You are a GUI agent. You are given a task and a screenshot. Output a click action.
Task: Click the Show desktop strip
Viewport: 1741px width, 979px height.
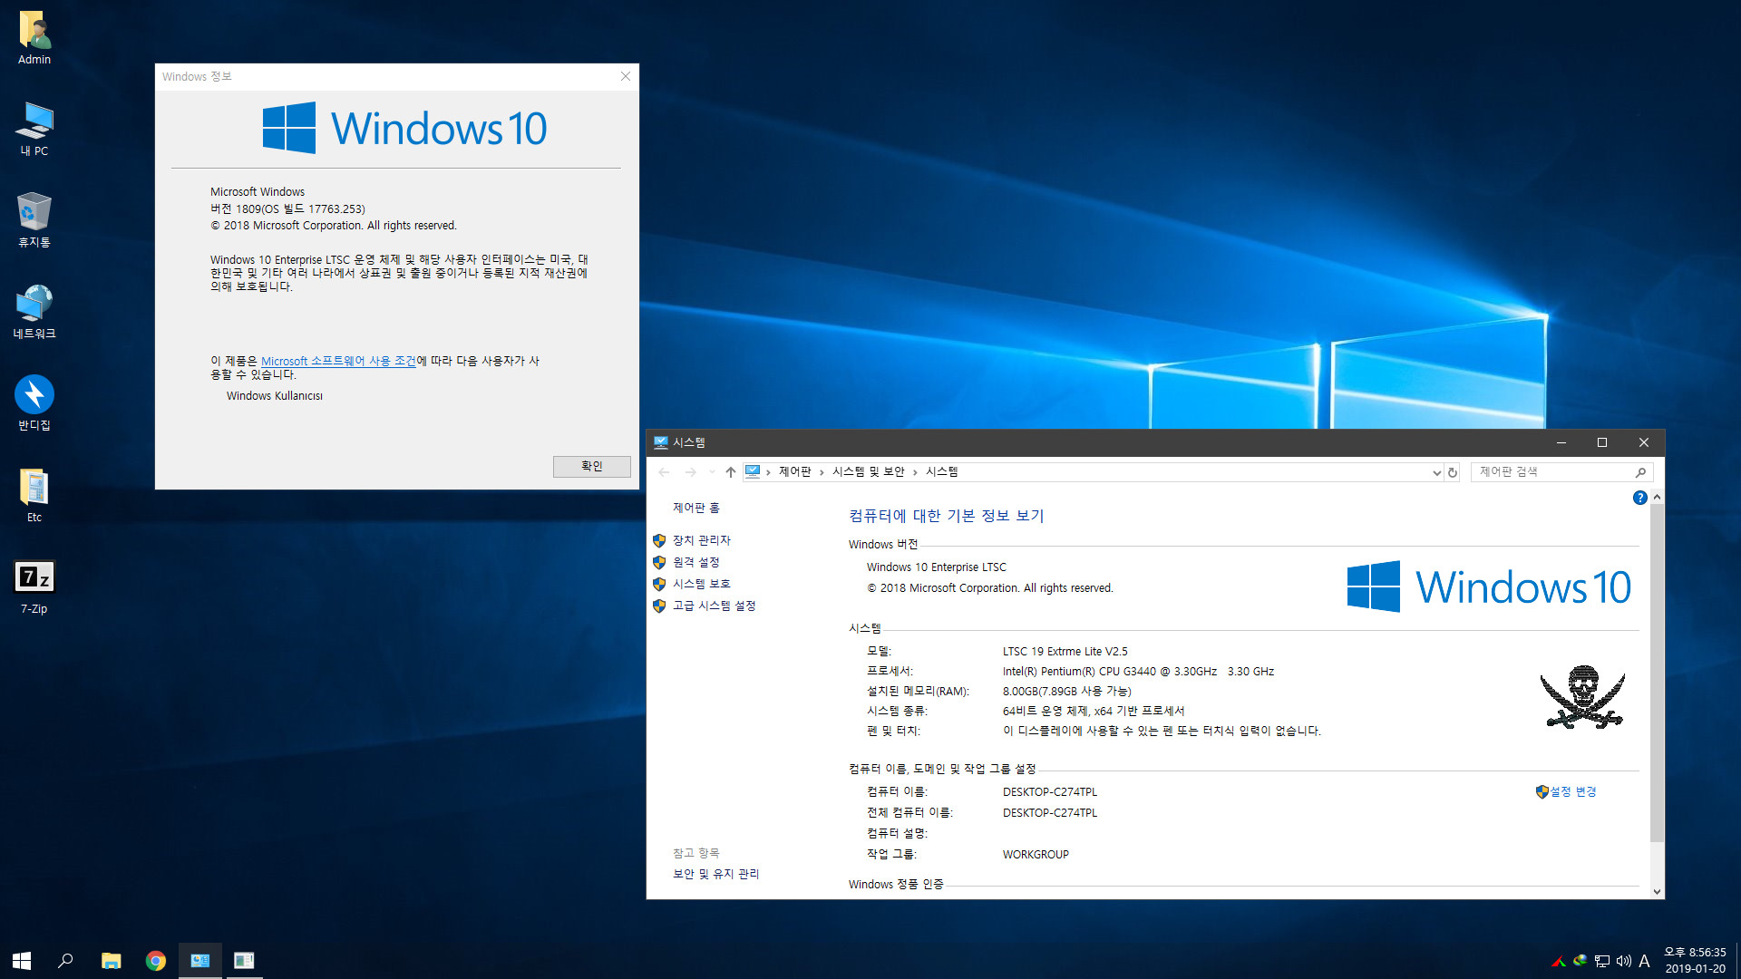(x=1737, y=960)
